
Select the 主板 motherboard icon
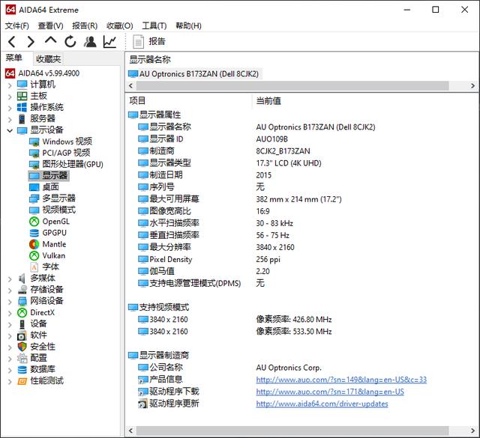[22, 96]
